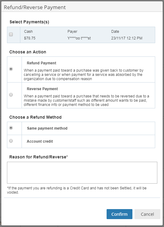This screenshot has width=164, height=227.
Task: Select Same payment method radio option
Action: (x=11, y=128)
